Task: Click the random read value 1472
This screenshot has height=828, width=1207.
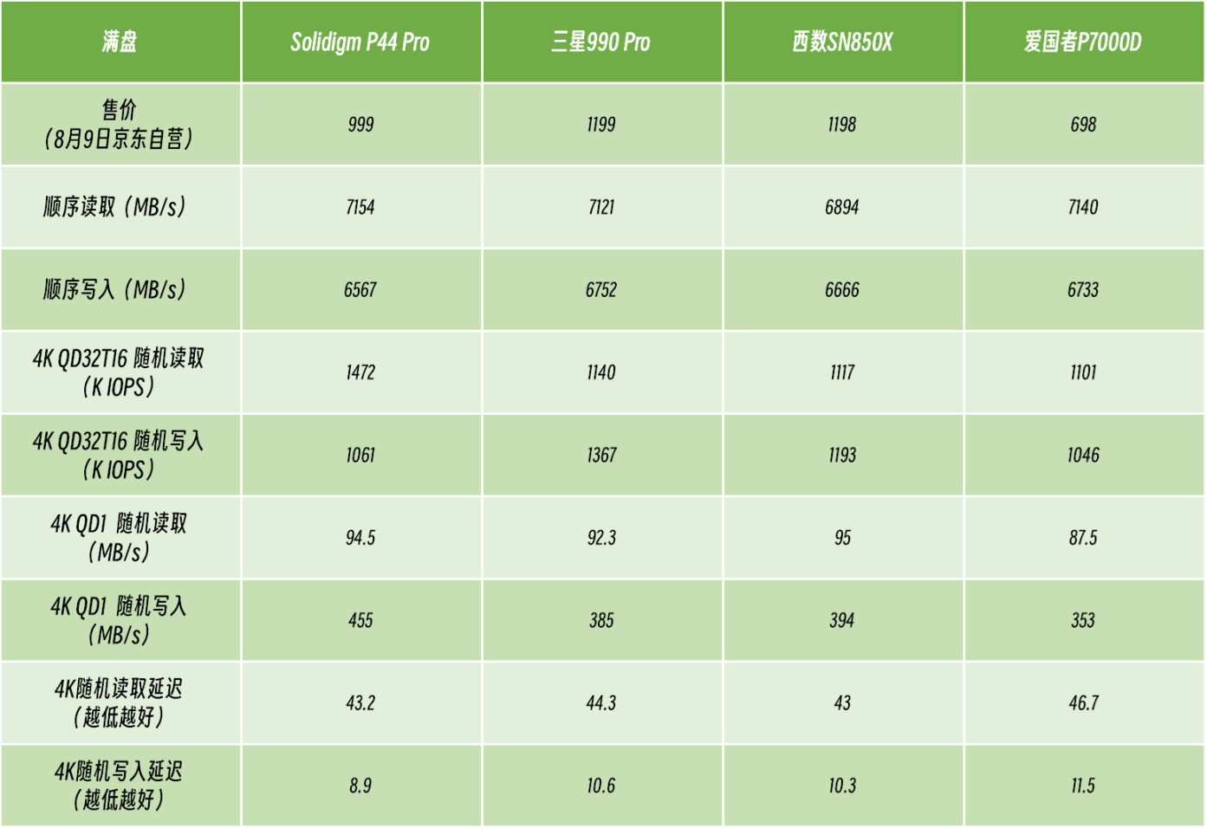Action: 360,372
